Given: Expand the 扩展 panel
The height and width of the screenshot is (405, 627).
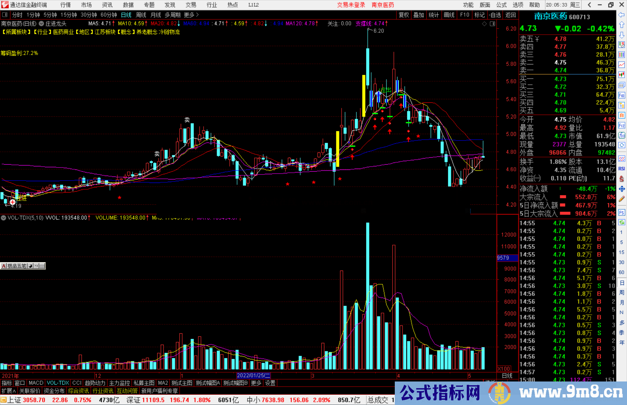Looking at the screenshot, I should pyautogui.click(x=9, y=391).
